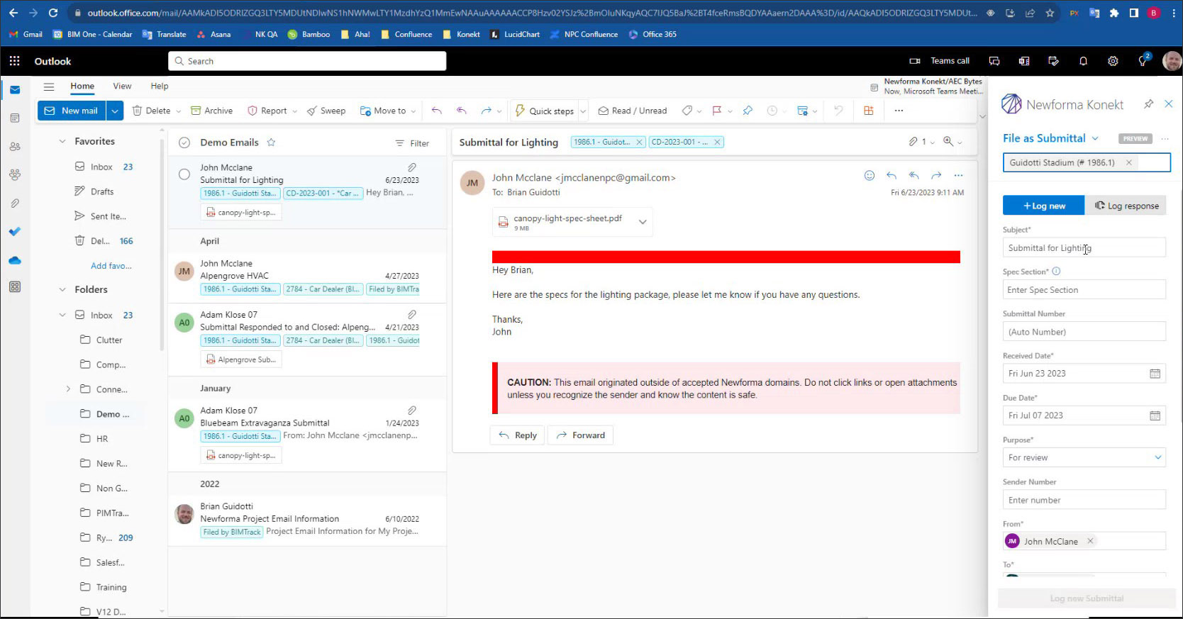Open the tips lightbulb icon
This screenshot has height=619, width=1183.
point(1143,61)
